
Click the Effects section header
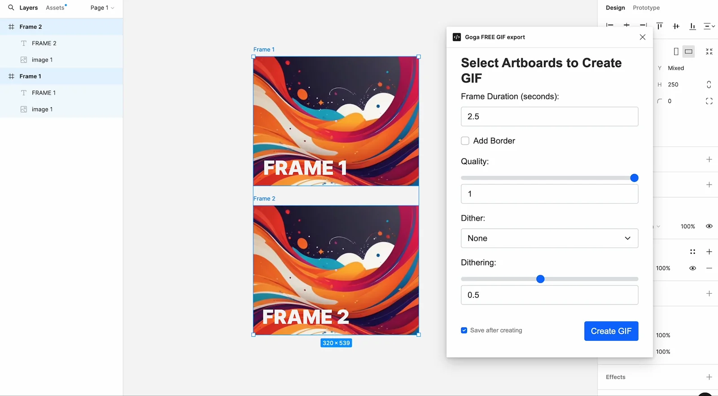pyautogui.click(x=616, y=377)
